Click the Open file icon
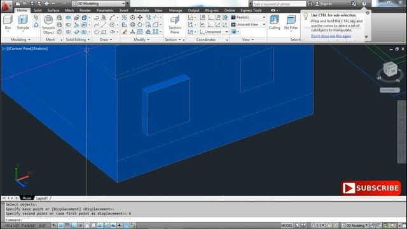 coord(25,3)
